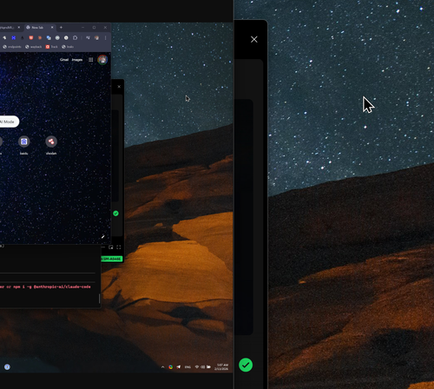Image resolution: width=434 pixels, height=389 pixels.
Task: Open the Extensions puzzle menu in Chrome
Action: pos(75,37)
